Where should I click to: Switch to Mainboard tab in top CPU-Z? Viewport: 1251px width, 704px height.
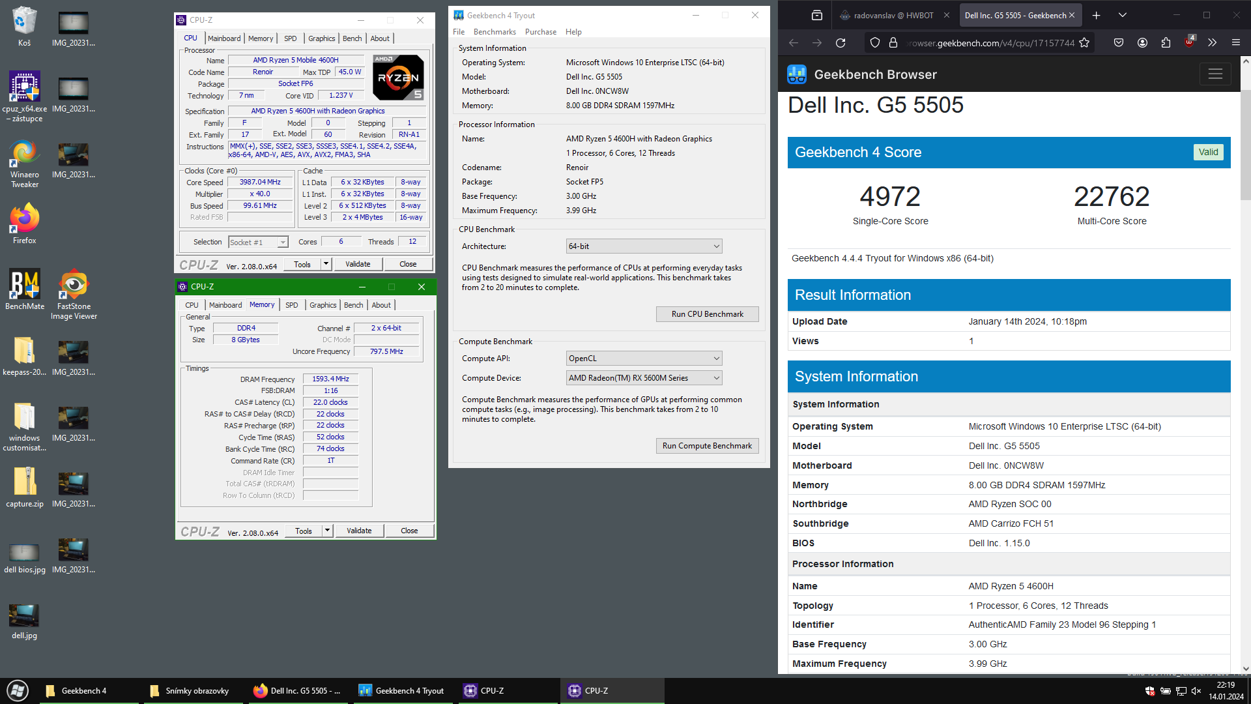(224, 38)
